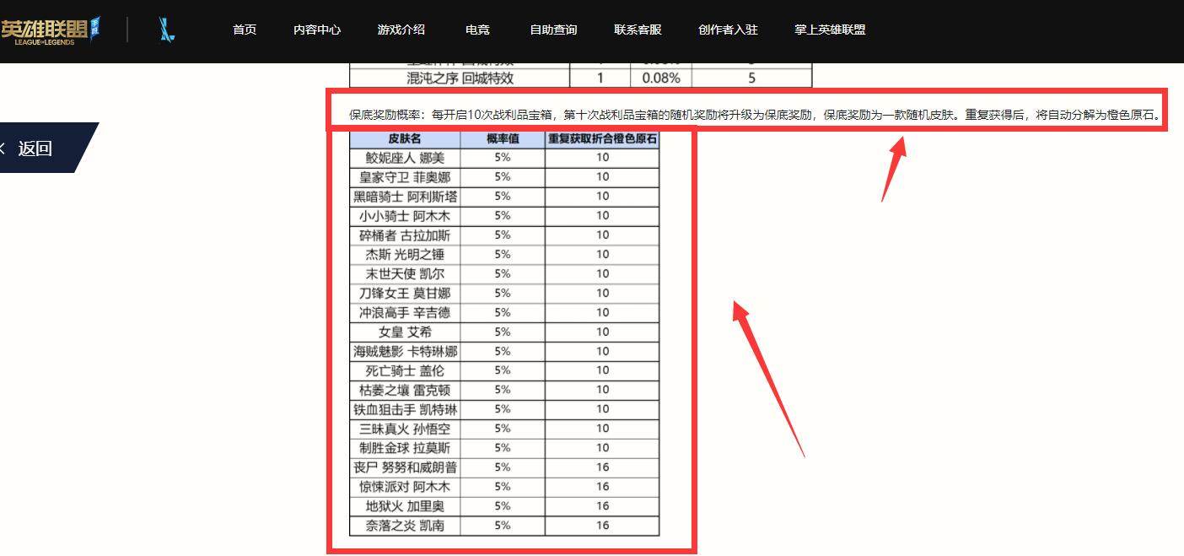Screen dimensions: 1184x556
Task: Select the 小小骑士 阿木木 row
Action: point(504,216)
